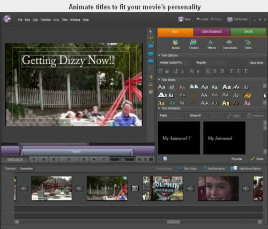Click the Apply animation button

point(234,116)
